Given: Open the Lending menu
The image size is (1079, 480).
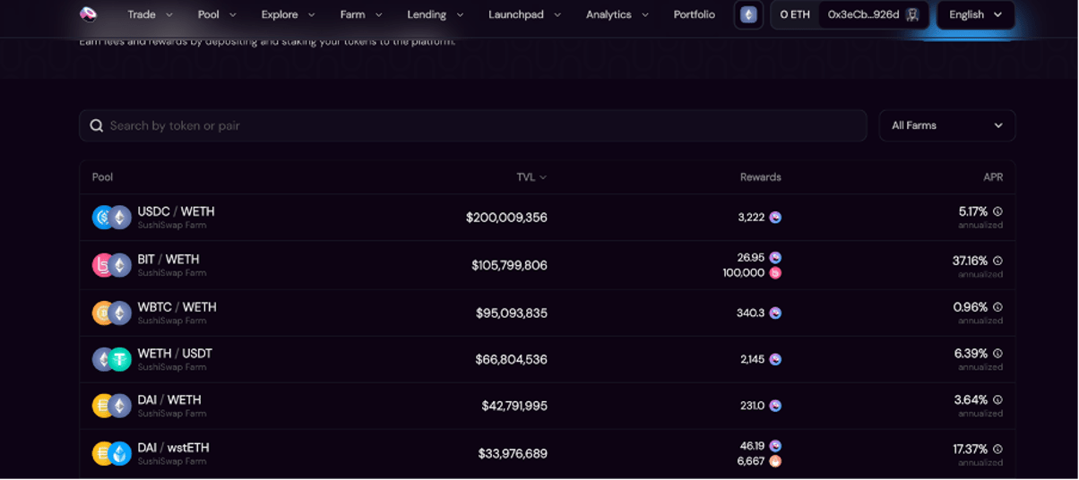Looking at the screenshot, I should coord(436,14).
